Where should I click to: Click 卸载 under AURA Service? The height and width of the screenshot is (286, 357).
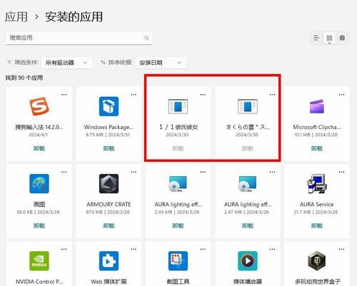pos(317,225)
